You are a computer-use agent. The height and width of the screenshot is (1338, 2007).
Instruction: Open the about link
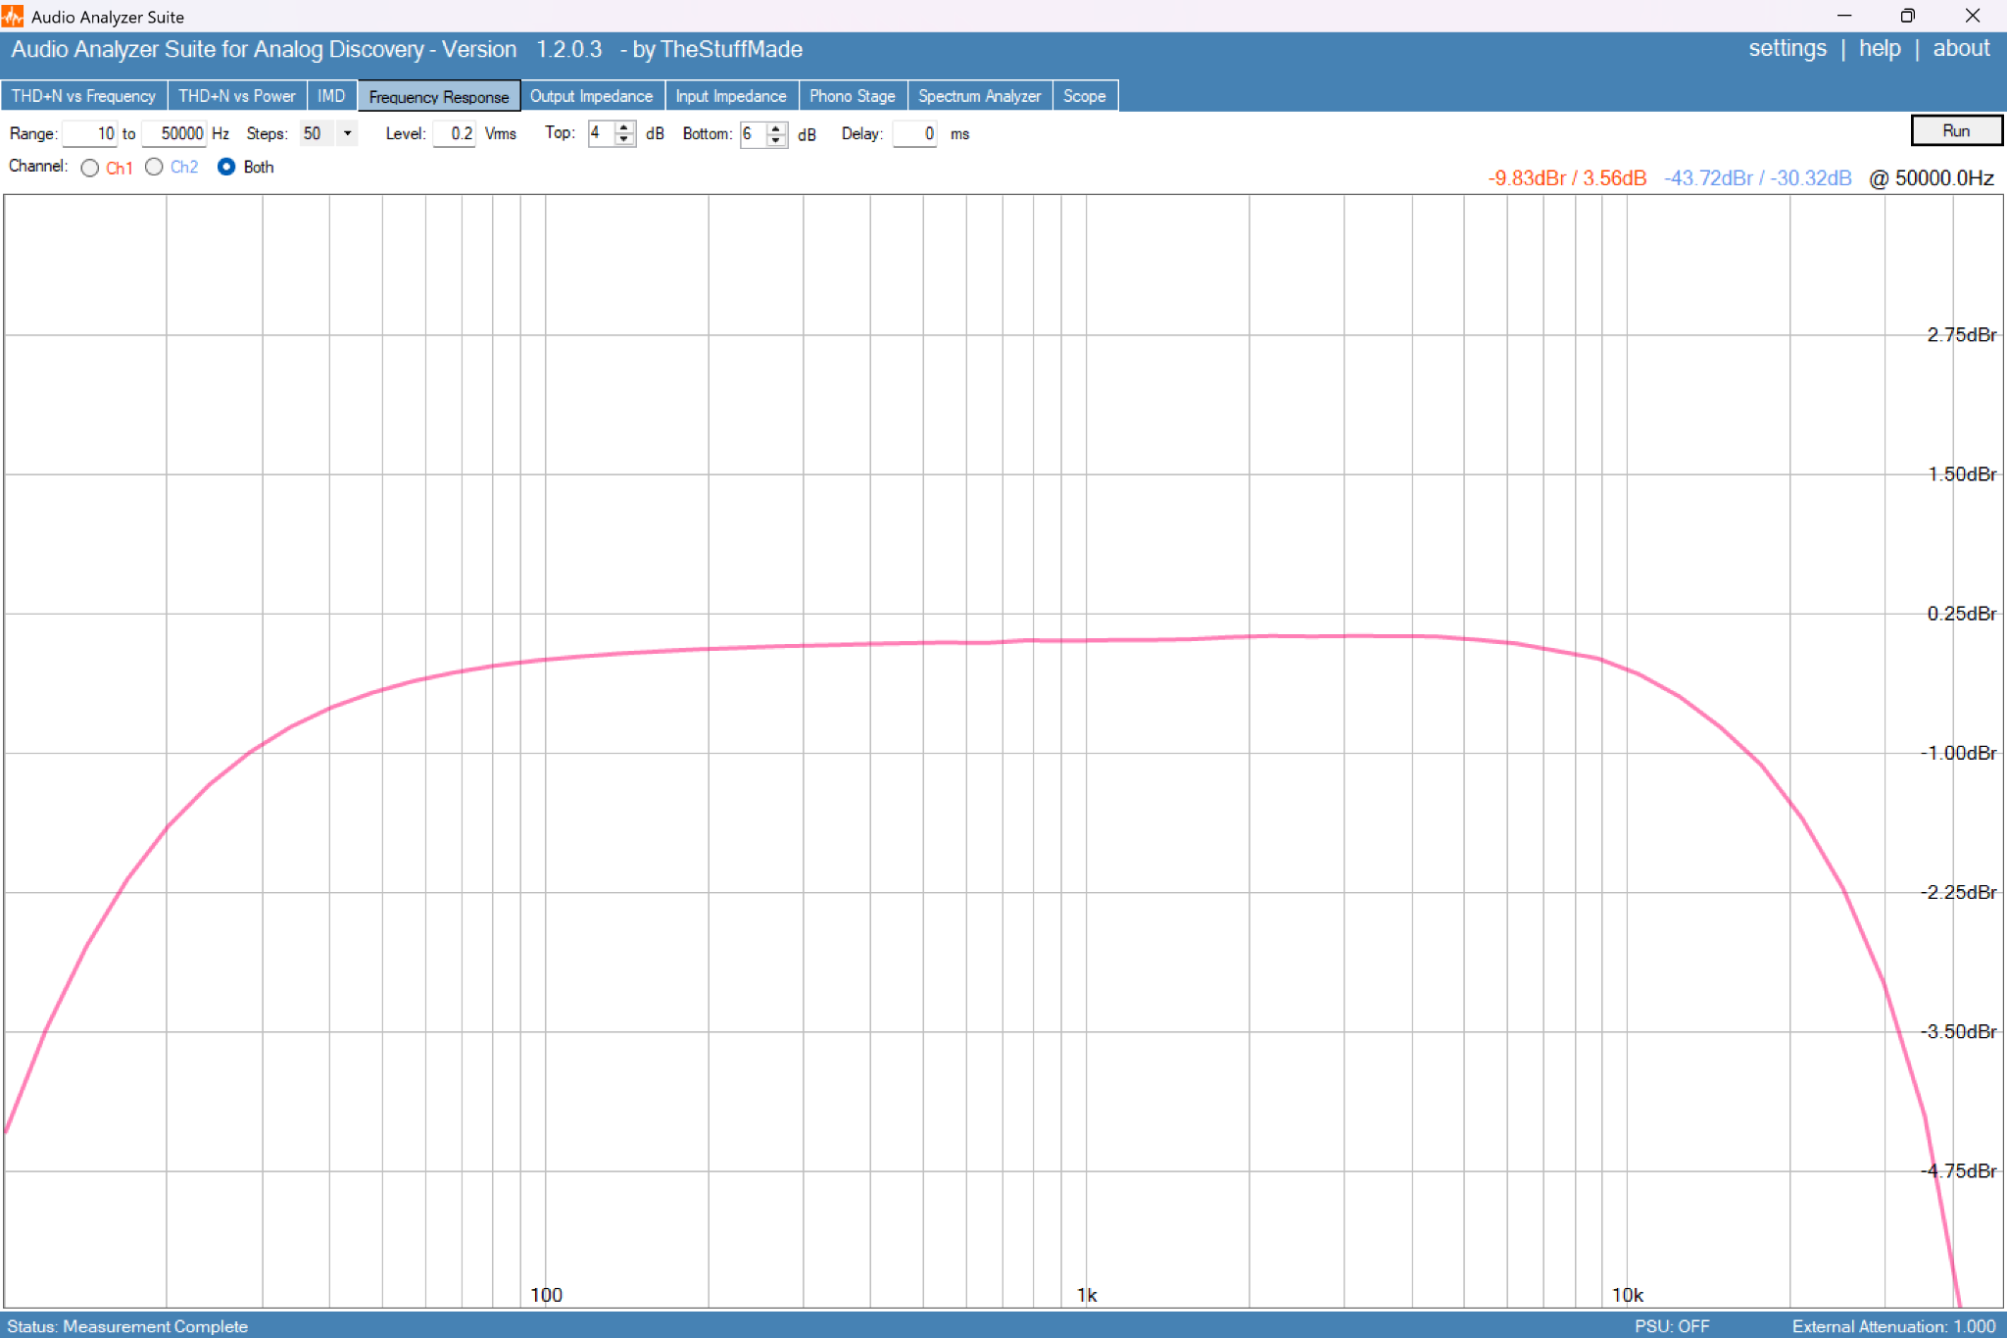point(1961,49)
